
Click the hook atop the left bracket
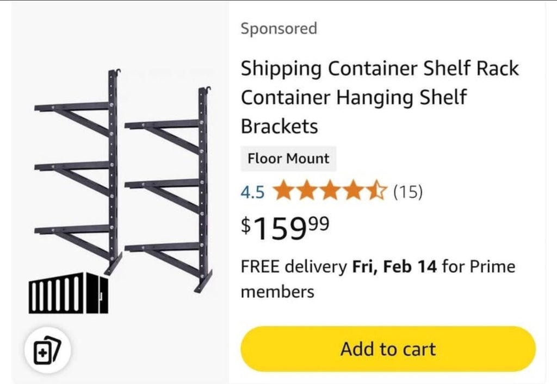[115, 72]
